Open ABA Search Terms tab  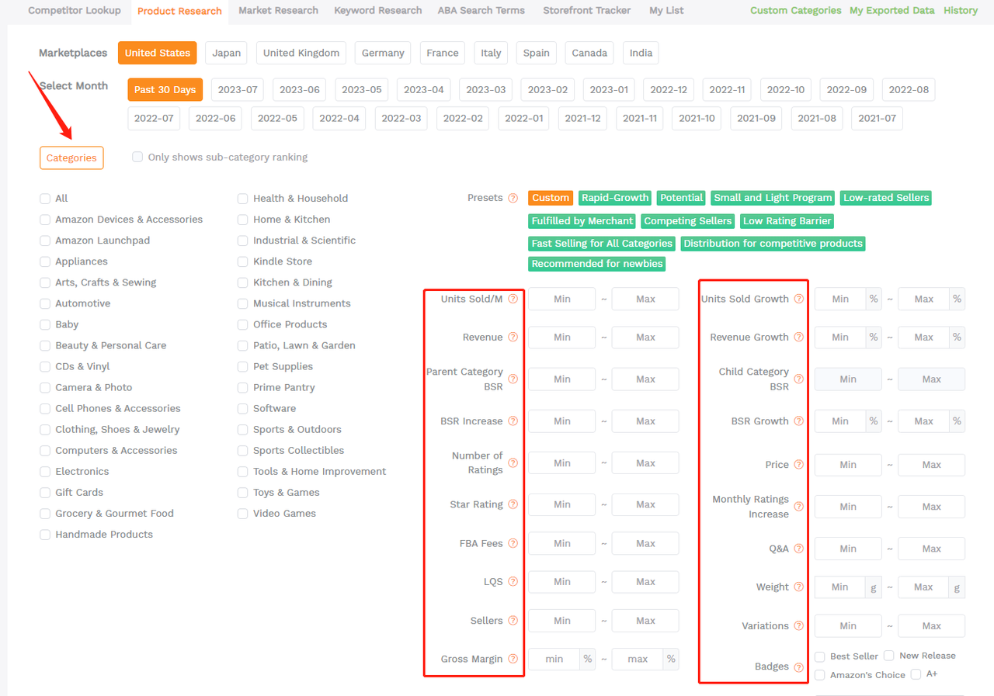point(481,10)
